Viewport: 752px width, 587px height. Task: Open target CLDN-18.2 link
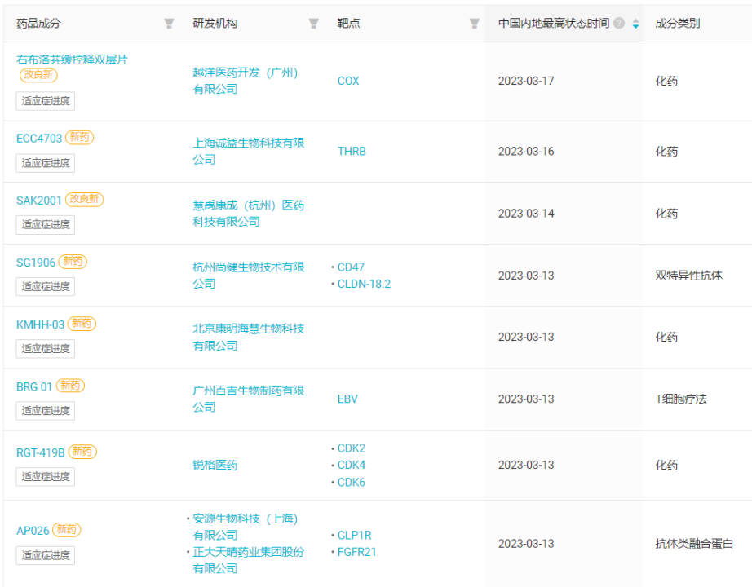click(x=364, y=284)
